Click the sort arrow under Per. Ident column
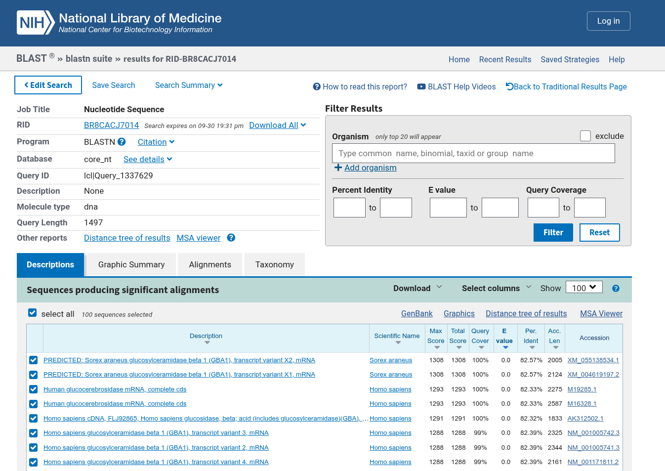The image size is (665, 471). [532, 347]
